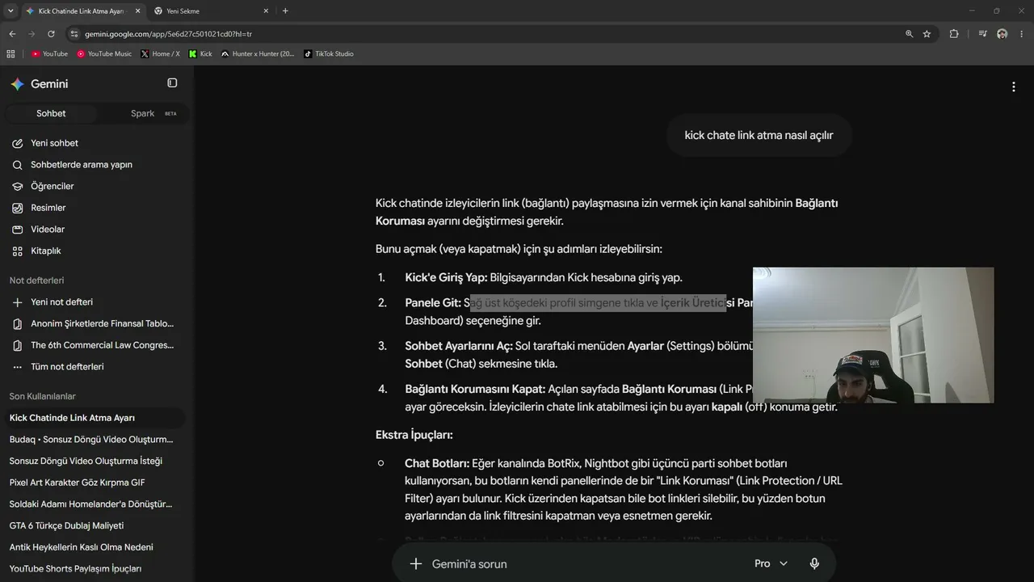Open the Chrome extensions puzzle icon
The height and width of the screenshot is (582, 1034).
click(x=954, y=34)
